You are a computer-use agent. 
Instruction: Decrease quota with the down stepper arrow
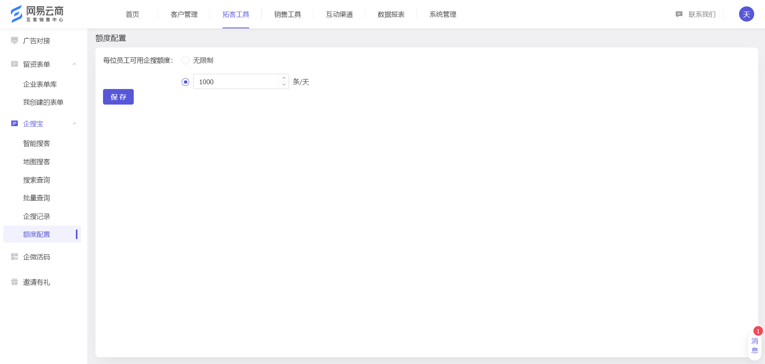283,85
